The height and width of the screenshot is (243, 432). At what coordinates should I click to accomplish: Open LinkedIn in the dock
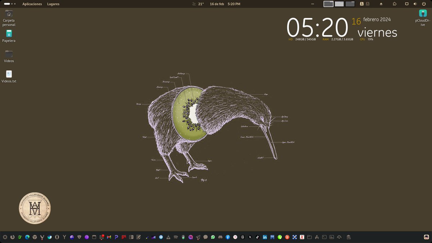[x=265, y=237]
